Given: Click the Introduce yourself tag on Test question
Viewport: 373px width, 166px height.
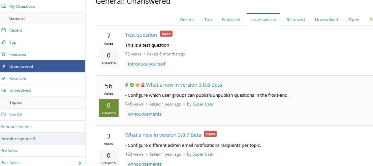Looking at the screenshot, I should pos(147,64).
